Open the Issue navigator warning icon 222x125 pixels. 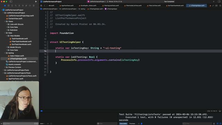pos(19,6)
